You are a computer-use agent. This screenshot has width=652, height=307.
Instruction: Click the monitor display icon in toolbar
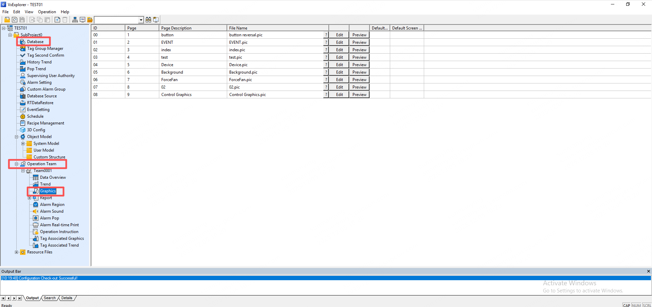tap(83, 20)
